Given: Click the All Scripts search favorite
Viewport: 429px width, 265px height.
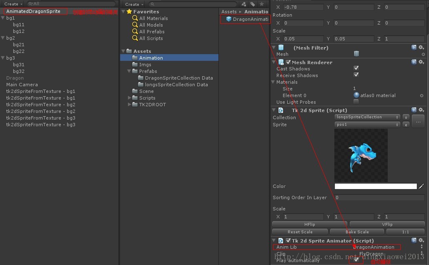Looking at the screenshot, I should 148,38.
